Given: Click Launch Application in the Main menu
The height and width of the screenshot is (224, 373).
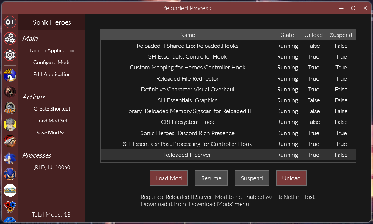Looking at the screenshot, I should 52,50.
